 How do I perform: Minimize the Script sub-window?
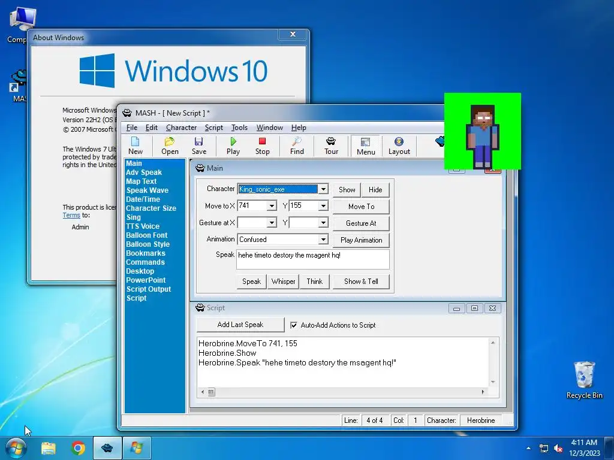[x=456, y=308]
